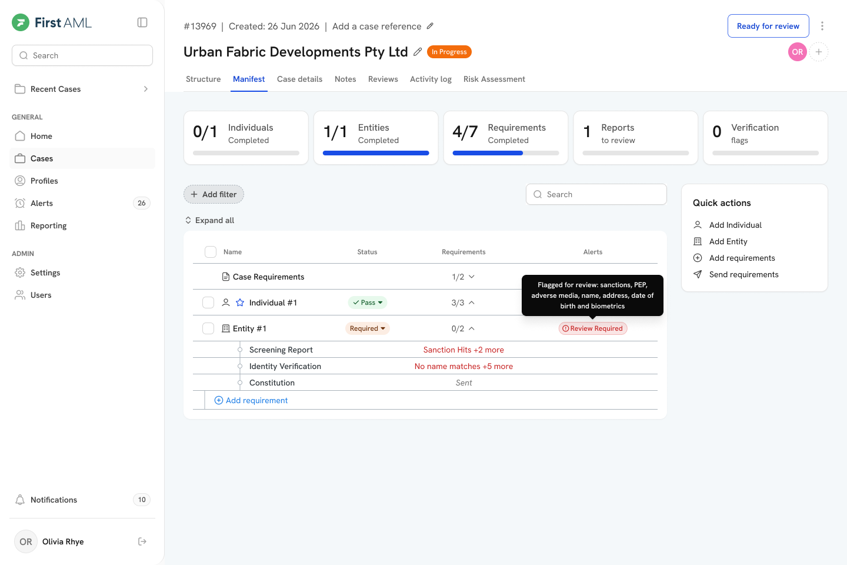The width and height of the screenshot is (847, 565).
Task: Click the Settings gear icon
Action: point(20,272)
